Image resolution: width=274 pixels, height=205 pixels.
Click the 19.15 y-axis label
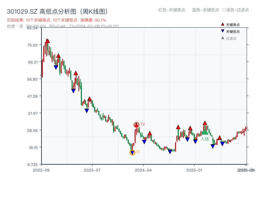point(33,148)
